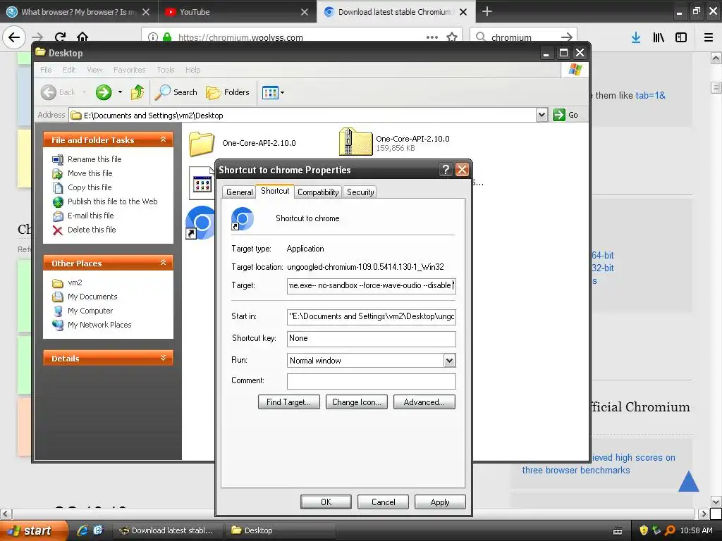This screenshot has height=541, width=722.
Task: Open the Edit menu in the Desktop window
Action: click(69, 70)
